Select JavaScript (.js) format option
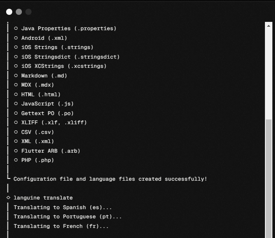Viewport: 275px width, 238px height. (16, 104)
